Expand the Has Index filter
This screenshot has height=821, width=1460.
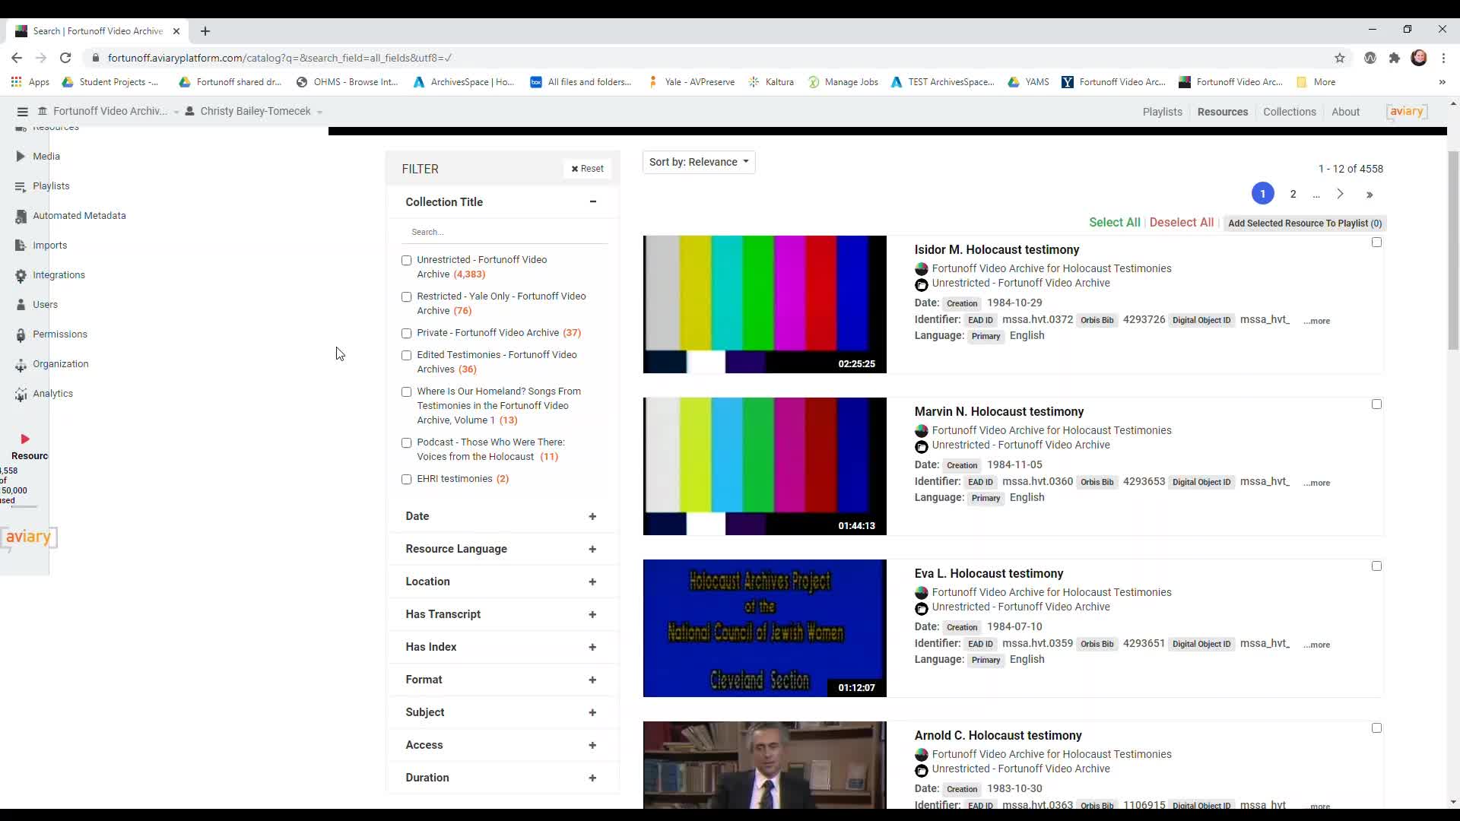click(x=592, y=647)
